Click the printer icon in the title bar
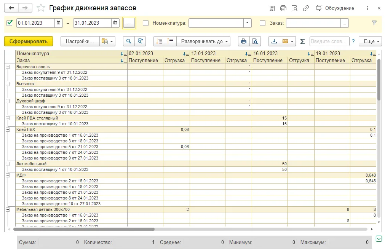The height and width of the screenshot is (252, 385). point(283,8)
